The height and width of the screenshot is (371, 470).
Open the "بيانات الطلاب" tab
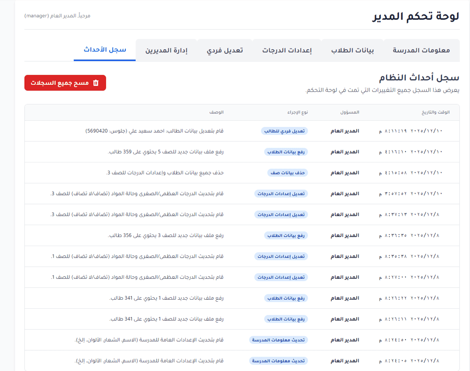(x=353, y=50)
